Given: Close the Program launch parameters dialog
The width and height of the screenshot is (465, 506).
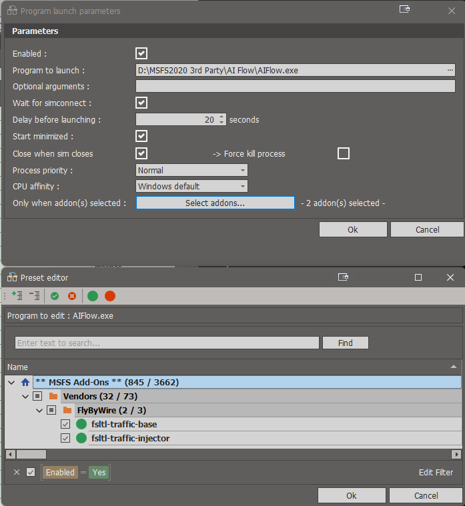Looking at the screenshot, I should (452, 11).
